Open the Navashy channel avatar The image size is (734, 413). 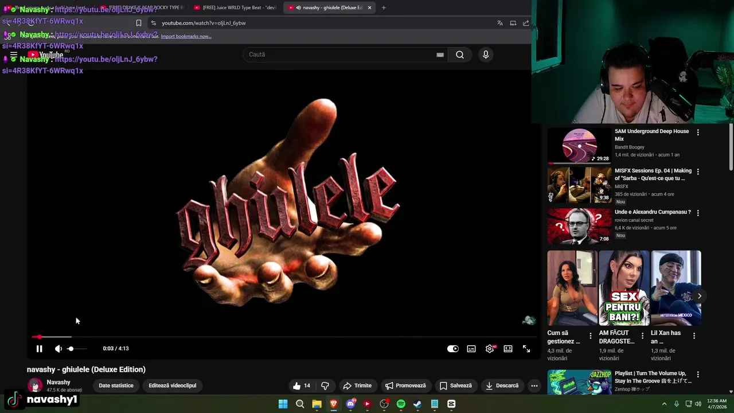(x=35, y=385)
